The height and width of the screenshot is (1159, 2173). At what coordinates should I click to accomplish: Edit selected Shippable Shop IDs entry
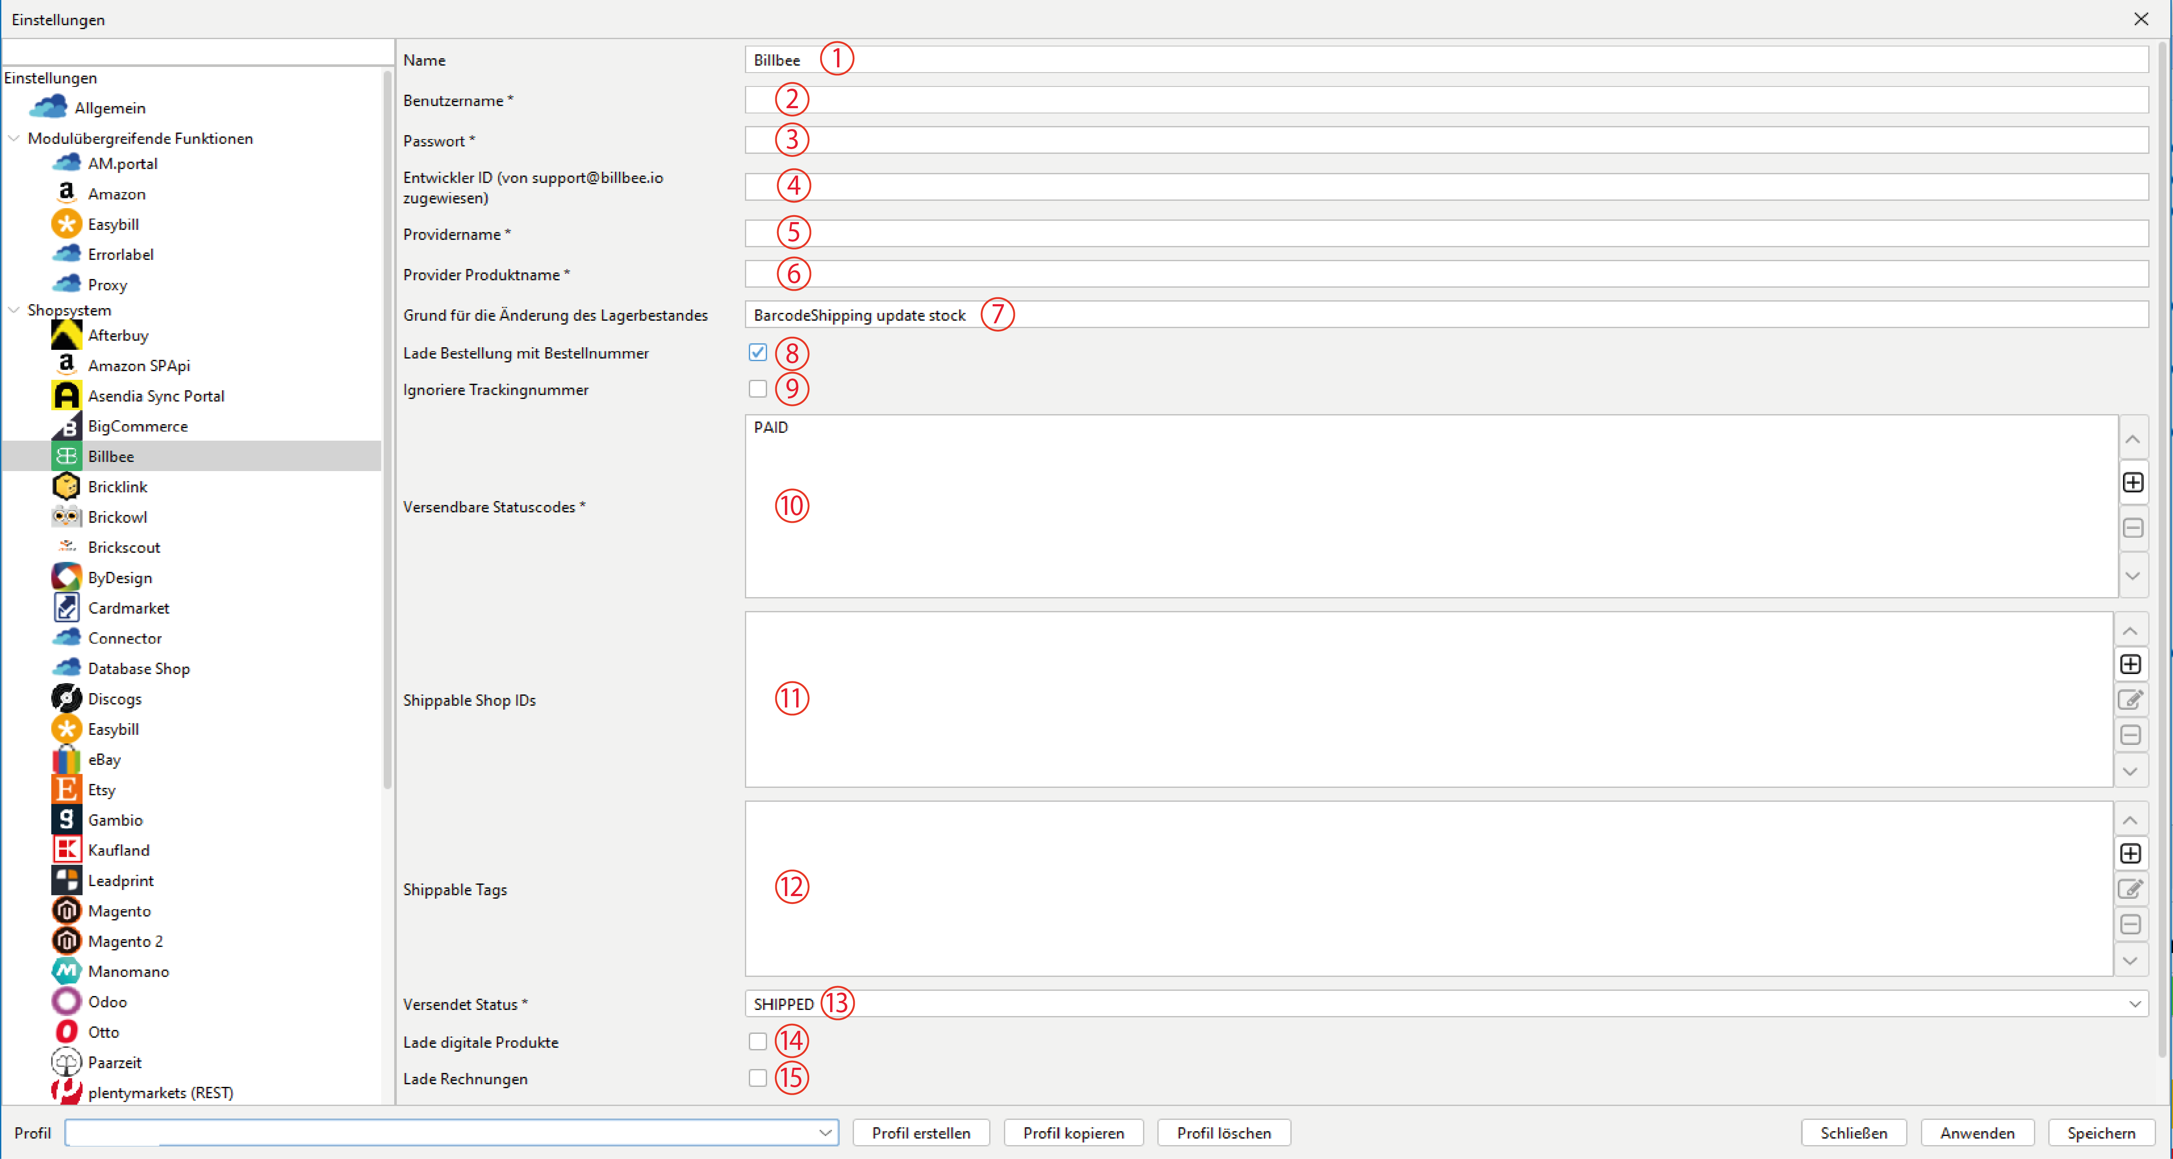tap(2131, 699)
